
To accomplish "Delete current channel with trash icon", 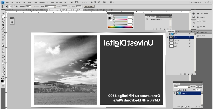I will [x=192, y=74].
